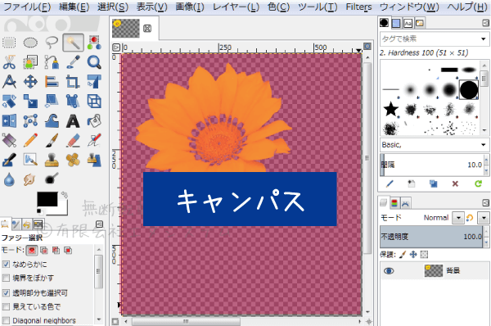
Task: Select the Eraser tool
Action: click(73, 140)
